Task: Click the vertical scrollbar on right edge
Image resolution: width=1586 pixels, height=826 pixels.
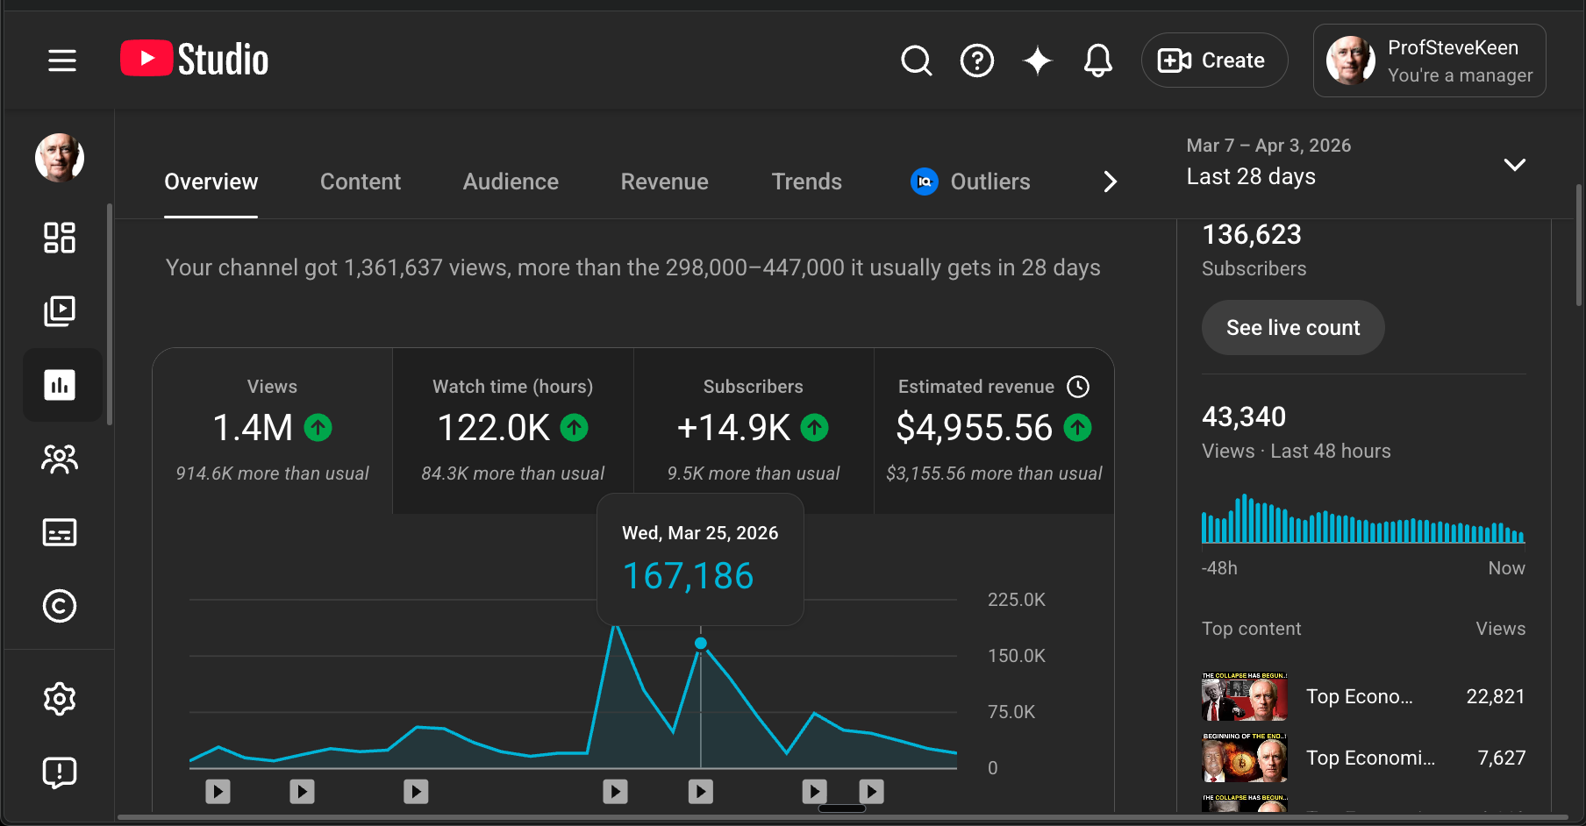Action: click(x=1579, y=246)
